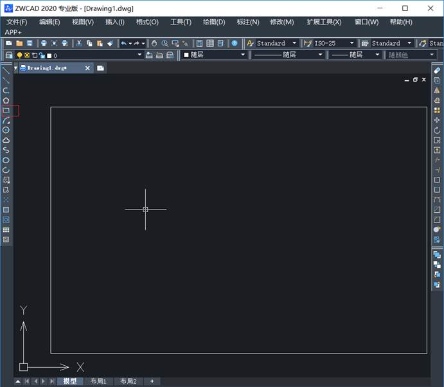
Task: Select the Mirror tool
Action: [x=437, y=91]
